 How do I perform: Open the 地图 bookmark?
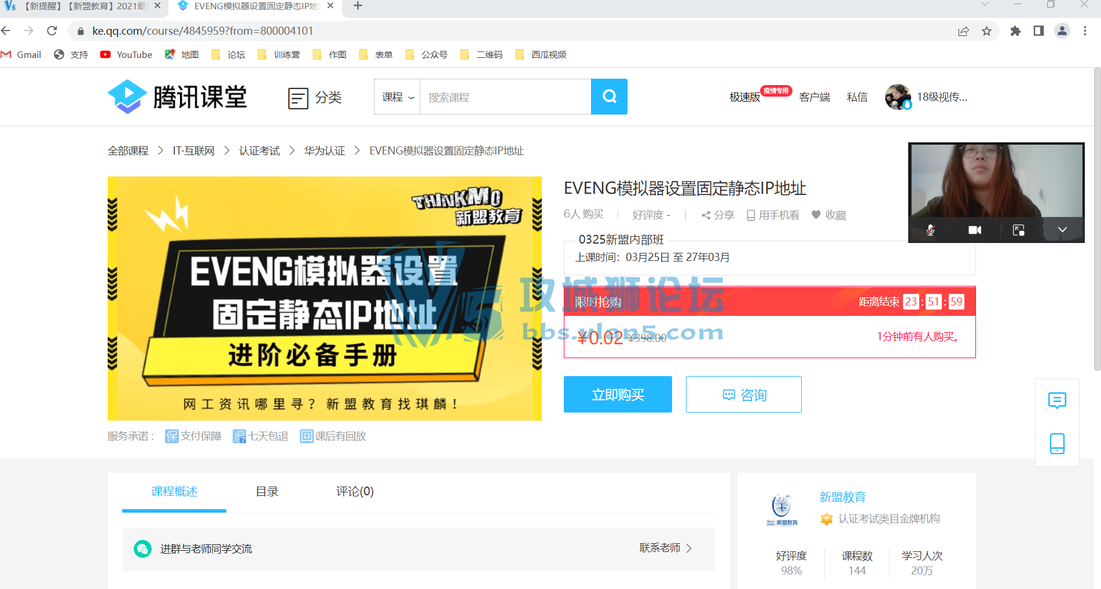(x=182, y=54)
